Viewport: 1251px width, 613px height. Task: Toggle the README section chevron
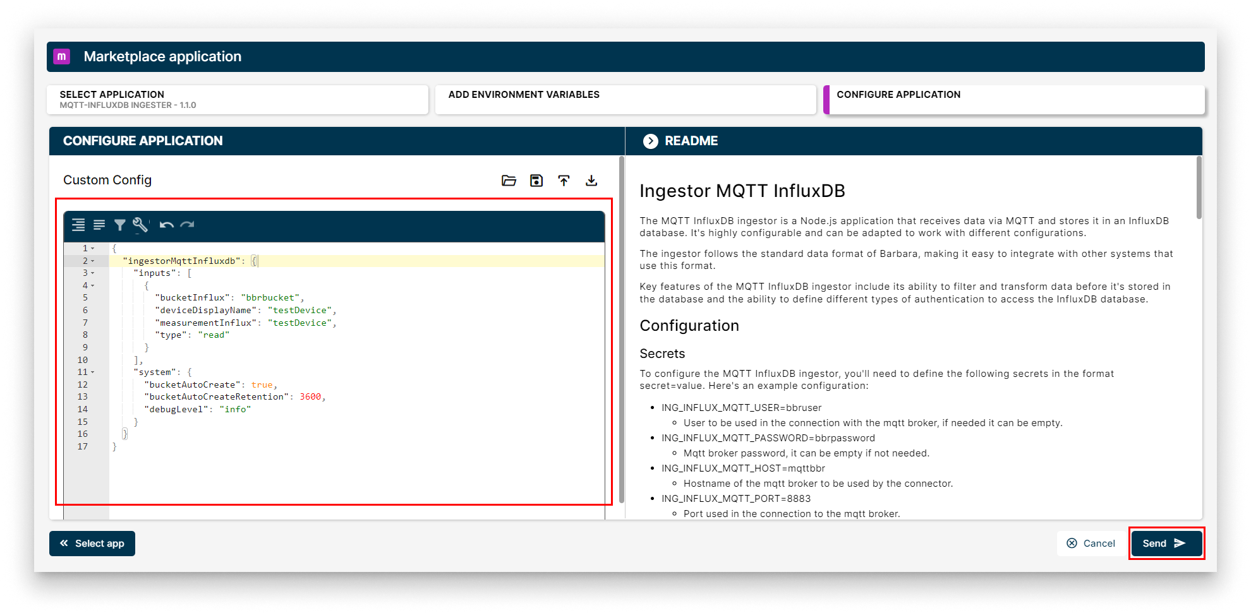coord(650,141)
